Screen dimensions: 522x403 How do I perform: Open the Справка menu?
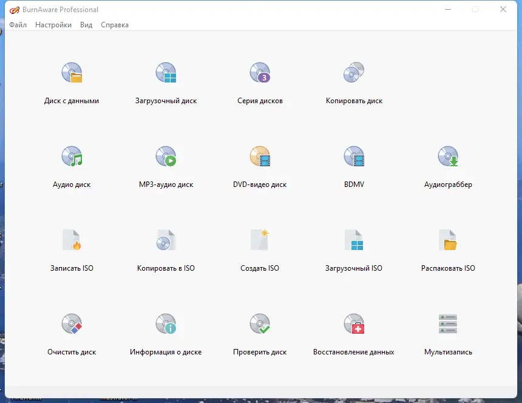pos(115,25)
